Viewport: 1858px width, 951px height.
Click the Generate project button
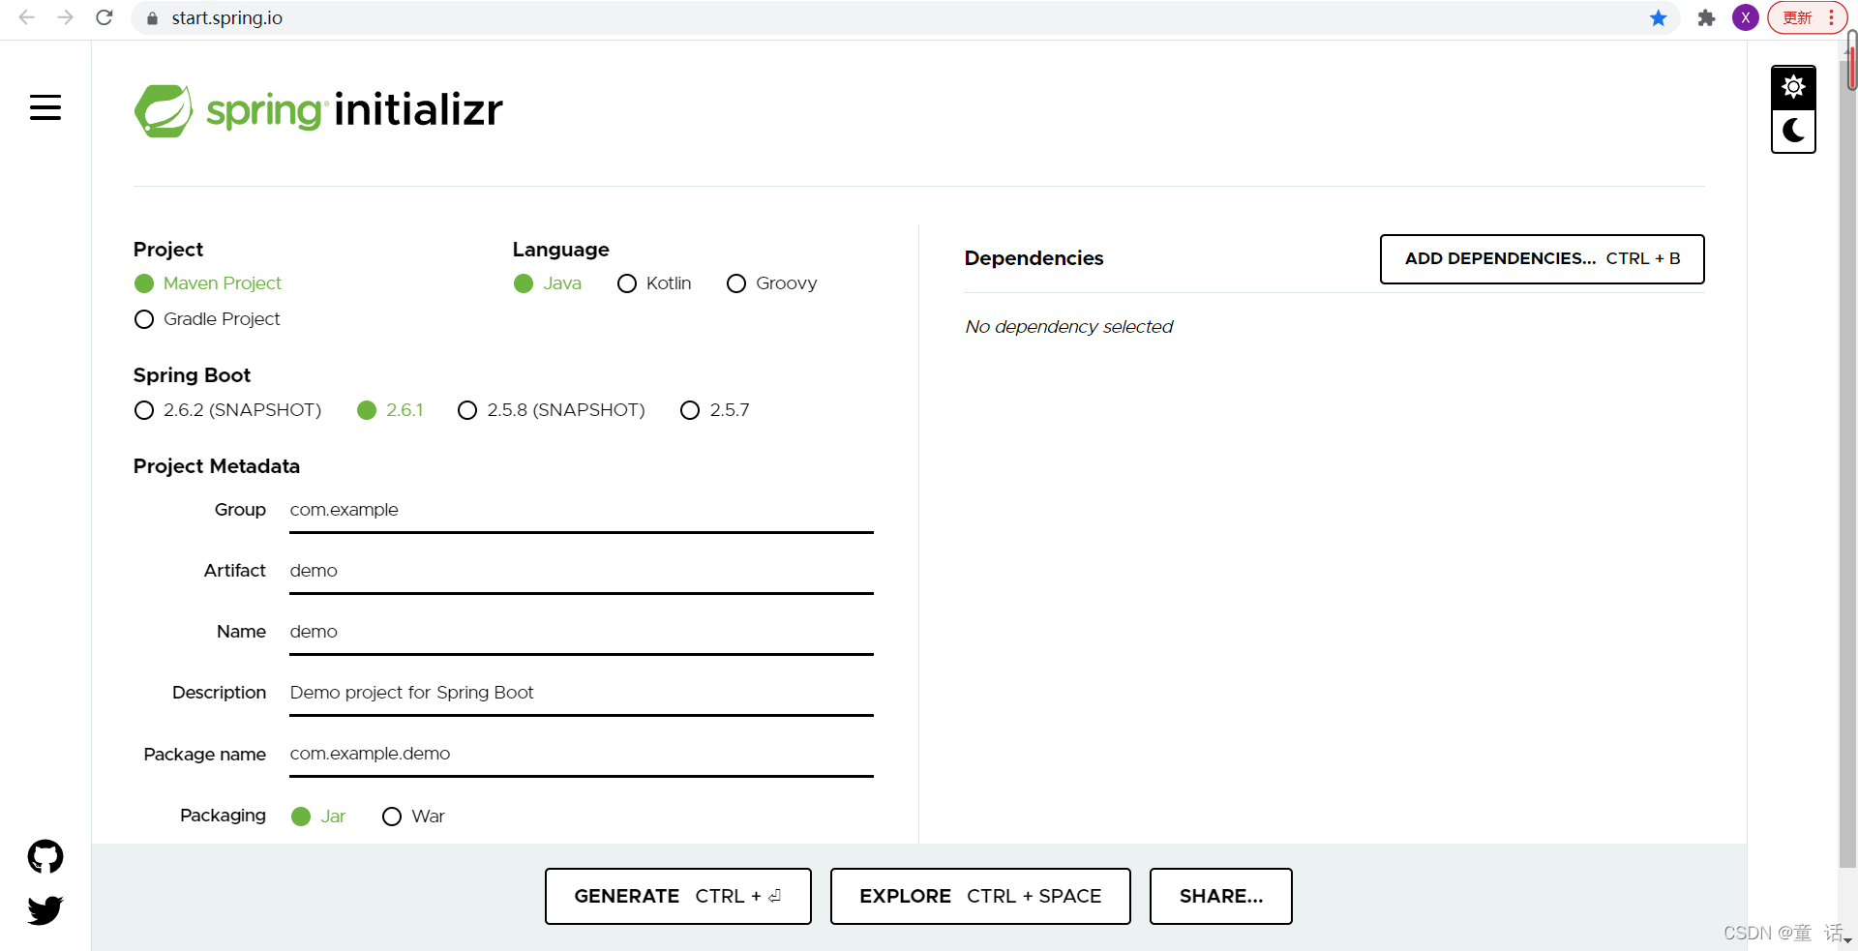click(x=678, y=897)
